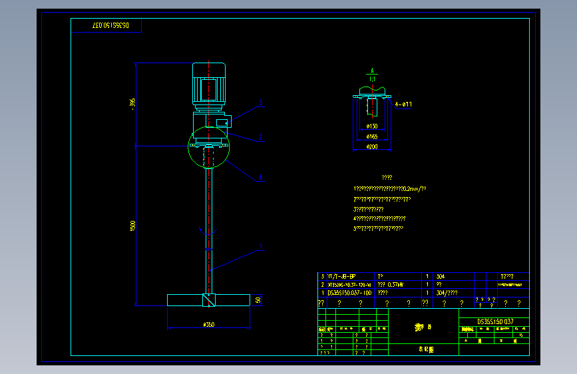
Task: Click the mirrored drawing number label DS35S150.037
Action: (110, 25)
